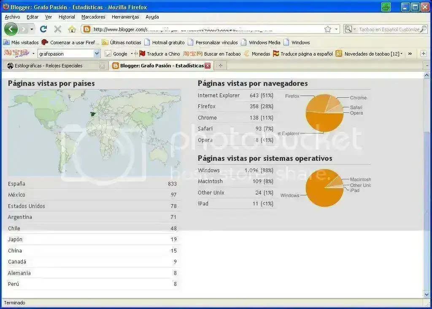This screenshot has width=432, height=309.
Task: Click the world map visitor chart
Action: pos(94,132)
